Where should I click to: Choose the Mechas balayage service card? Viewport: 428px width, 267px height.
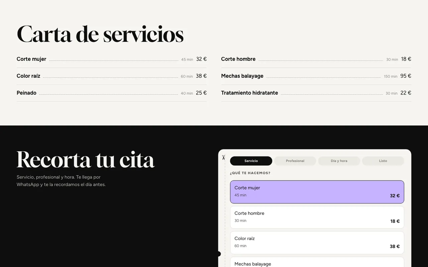point(317,262)
